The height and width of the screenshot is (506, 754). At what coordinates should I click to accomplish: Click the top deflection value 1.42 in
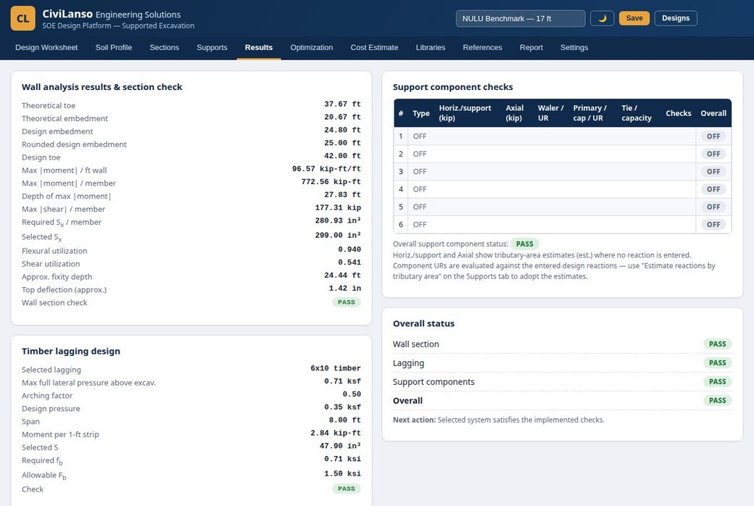(x=345, y=289)
